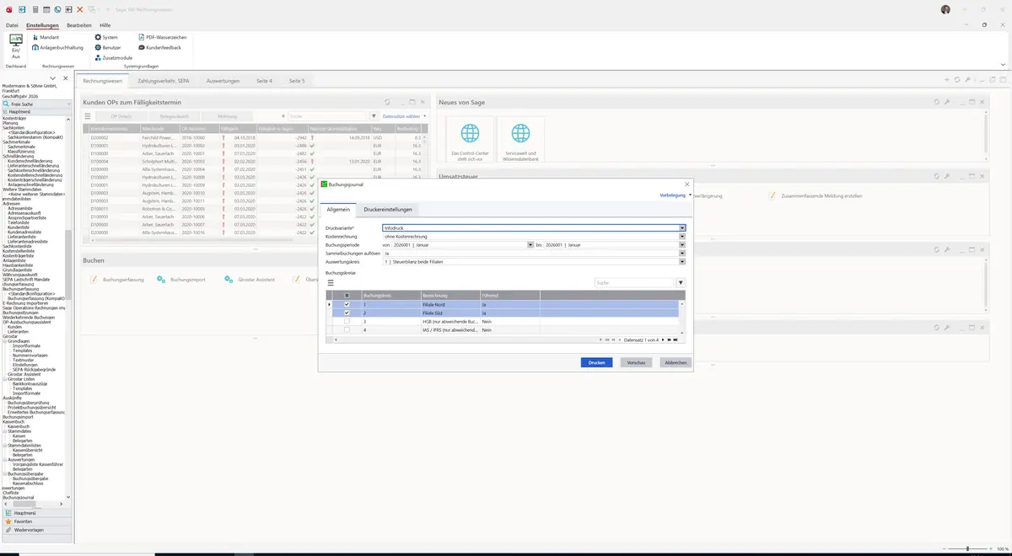Open the Kunden OPs grid hamburger menu
This screenshot has height=556, width=1012.
coord(87,116)
